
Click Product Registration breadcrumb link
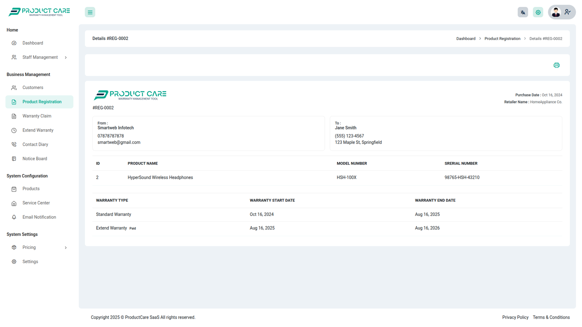coord(502,39)
